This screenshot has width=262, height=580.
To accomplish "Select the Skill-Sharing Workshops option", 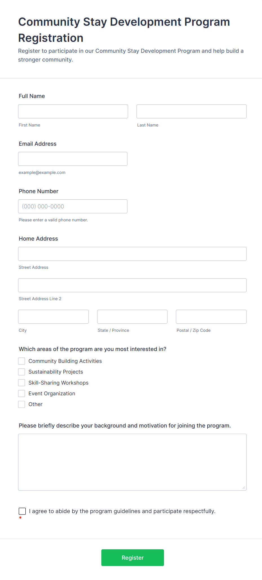I will click(22, 383).
